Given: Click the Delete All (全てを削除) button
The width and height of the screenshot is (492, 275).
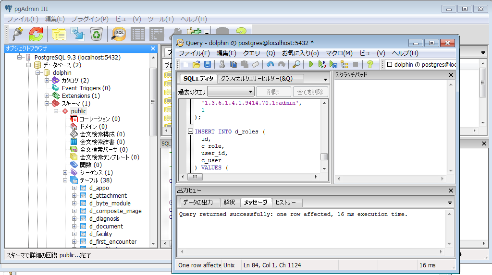Looking at the screenshot, I should tap(310, 92).
